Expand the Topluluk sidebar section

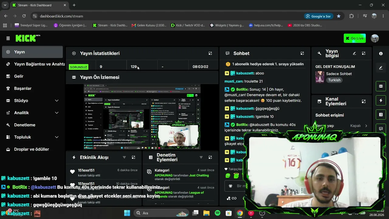(32, 137)
